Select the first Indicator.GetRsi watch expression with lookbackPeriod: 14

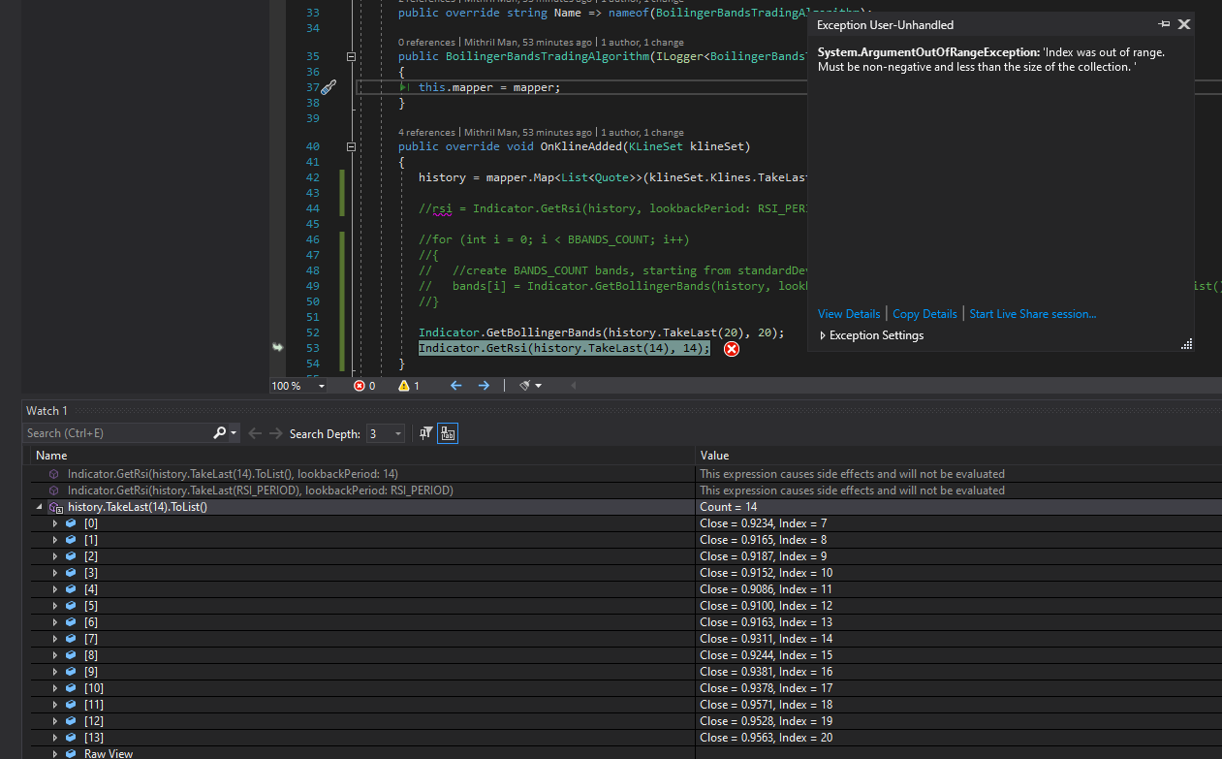pyautogui.click(x=233, y=474)
